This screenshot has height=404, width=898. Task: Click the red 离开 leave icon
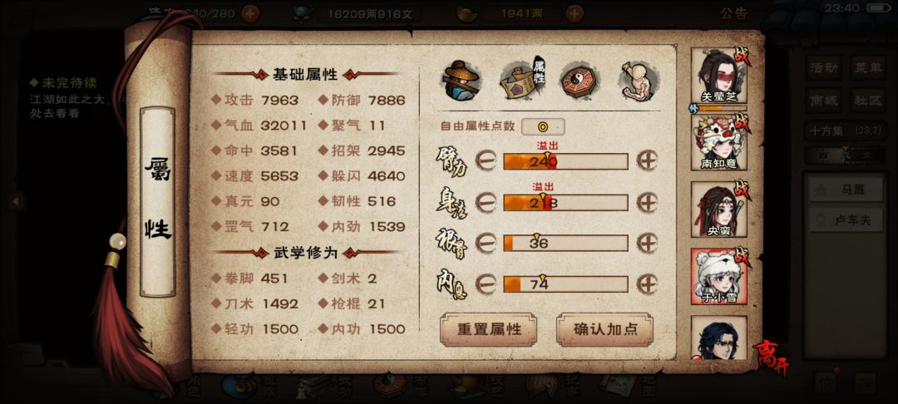[770, 356]
